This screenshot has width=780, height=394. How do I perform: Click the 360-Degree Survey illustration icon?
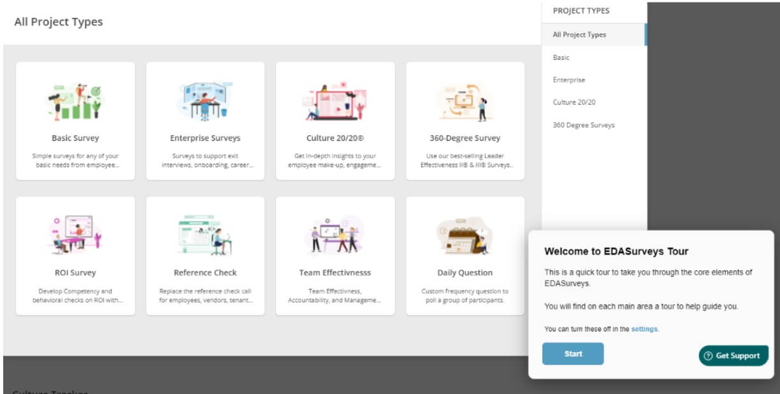465,101
